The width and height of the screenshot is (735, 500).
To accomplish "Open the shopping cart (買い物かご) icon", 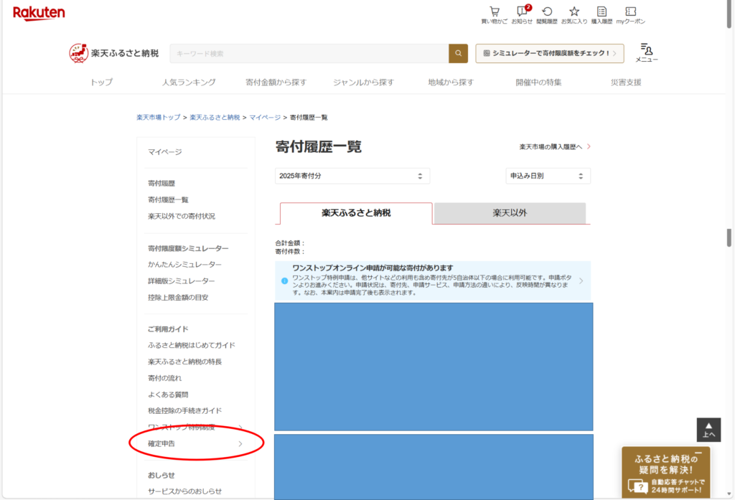I will [494, 12].
